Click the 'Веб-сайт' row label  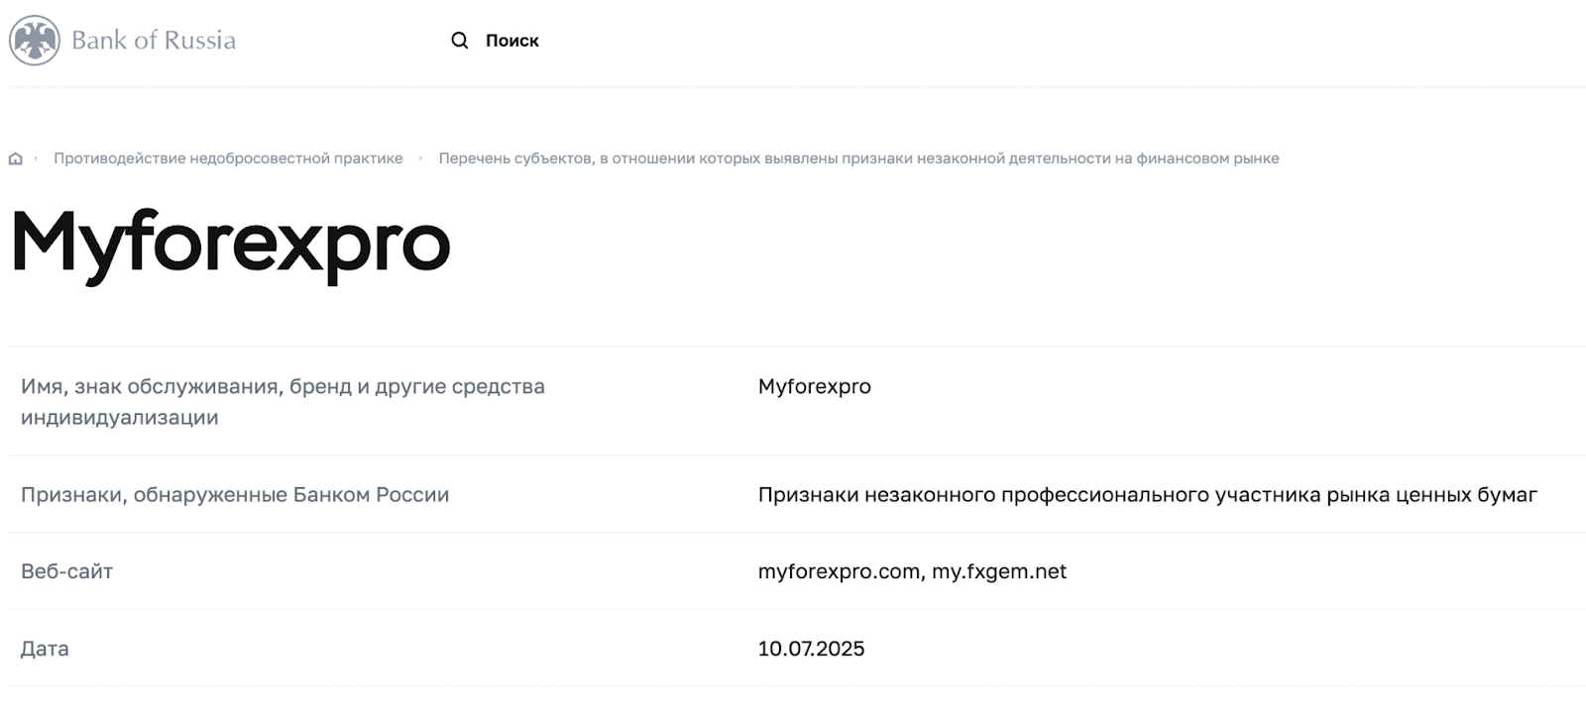pyautogui.click(x=66, y=571)
